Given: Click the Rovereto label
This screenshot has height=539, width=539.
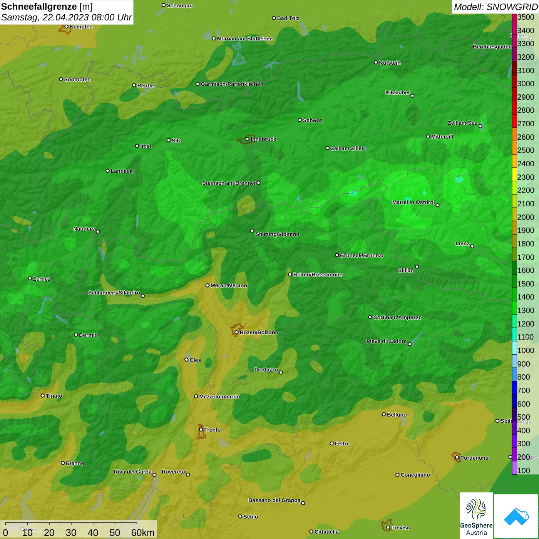Looking at the screenshot, I should click(173, 472).
